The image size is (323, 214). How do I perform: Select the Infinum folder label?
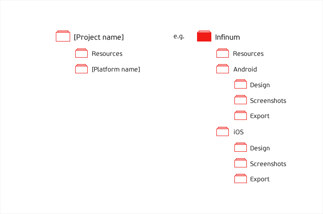[x=227, y=37]
